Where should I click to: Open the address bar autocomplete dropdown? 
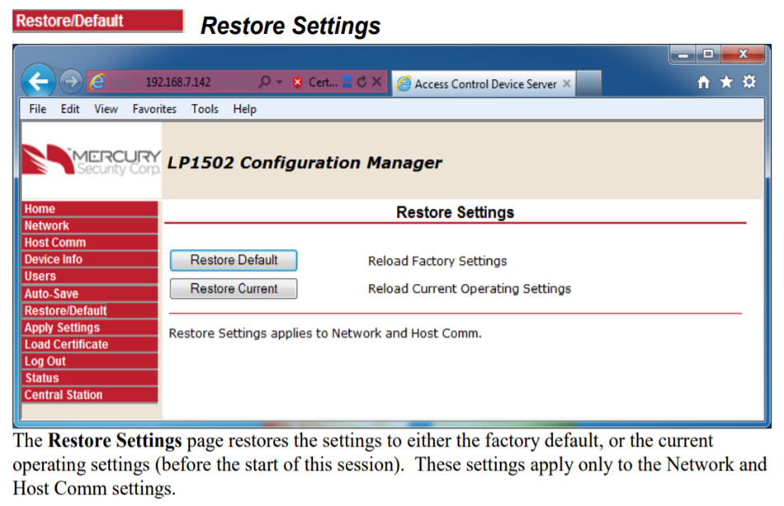point(279,82)
